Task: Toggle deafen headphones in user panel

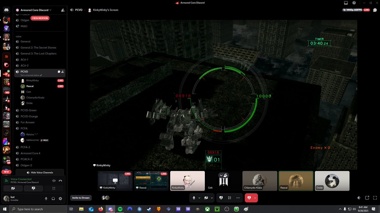Action: click(53, 198)
